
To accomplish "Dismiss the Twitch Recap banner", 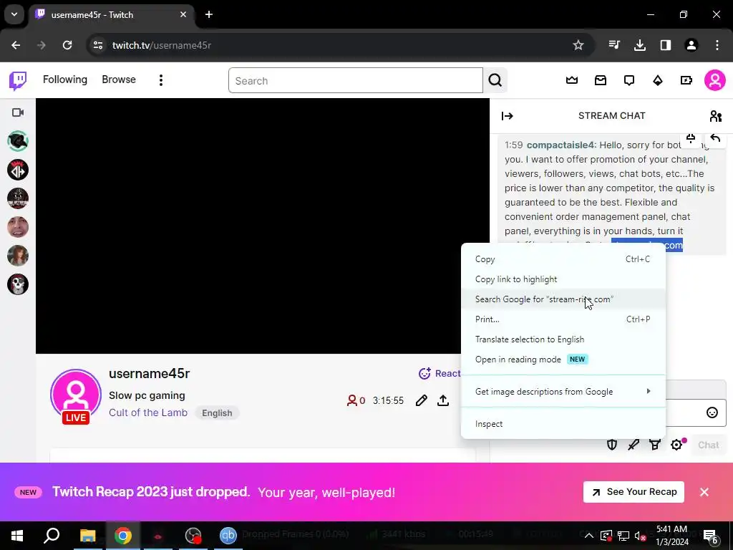I will (704, 492).
